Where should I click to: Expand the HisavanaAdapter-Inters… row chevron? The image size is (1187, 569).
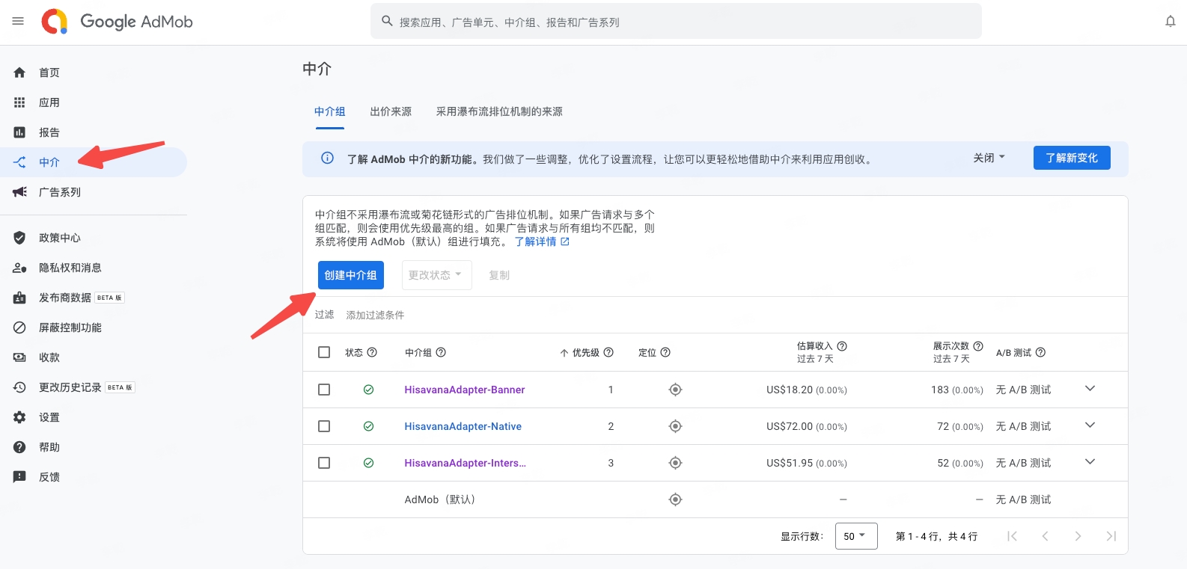(1090, 462)
